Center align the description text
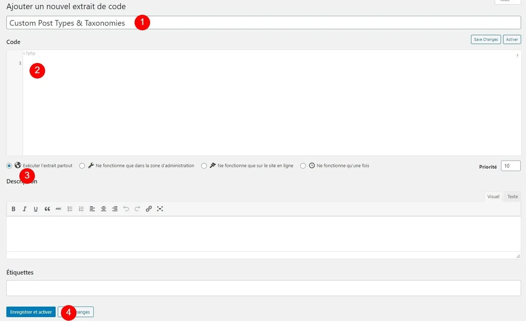The image size is (526, 321). pos(103,209)
